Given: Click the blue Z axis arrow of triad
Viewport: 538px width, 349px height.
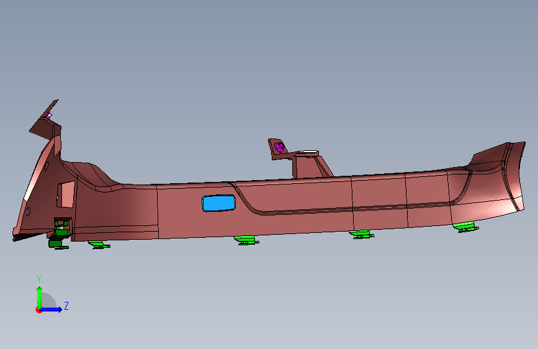Looking at the screenshot, I should click(51, 309).
